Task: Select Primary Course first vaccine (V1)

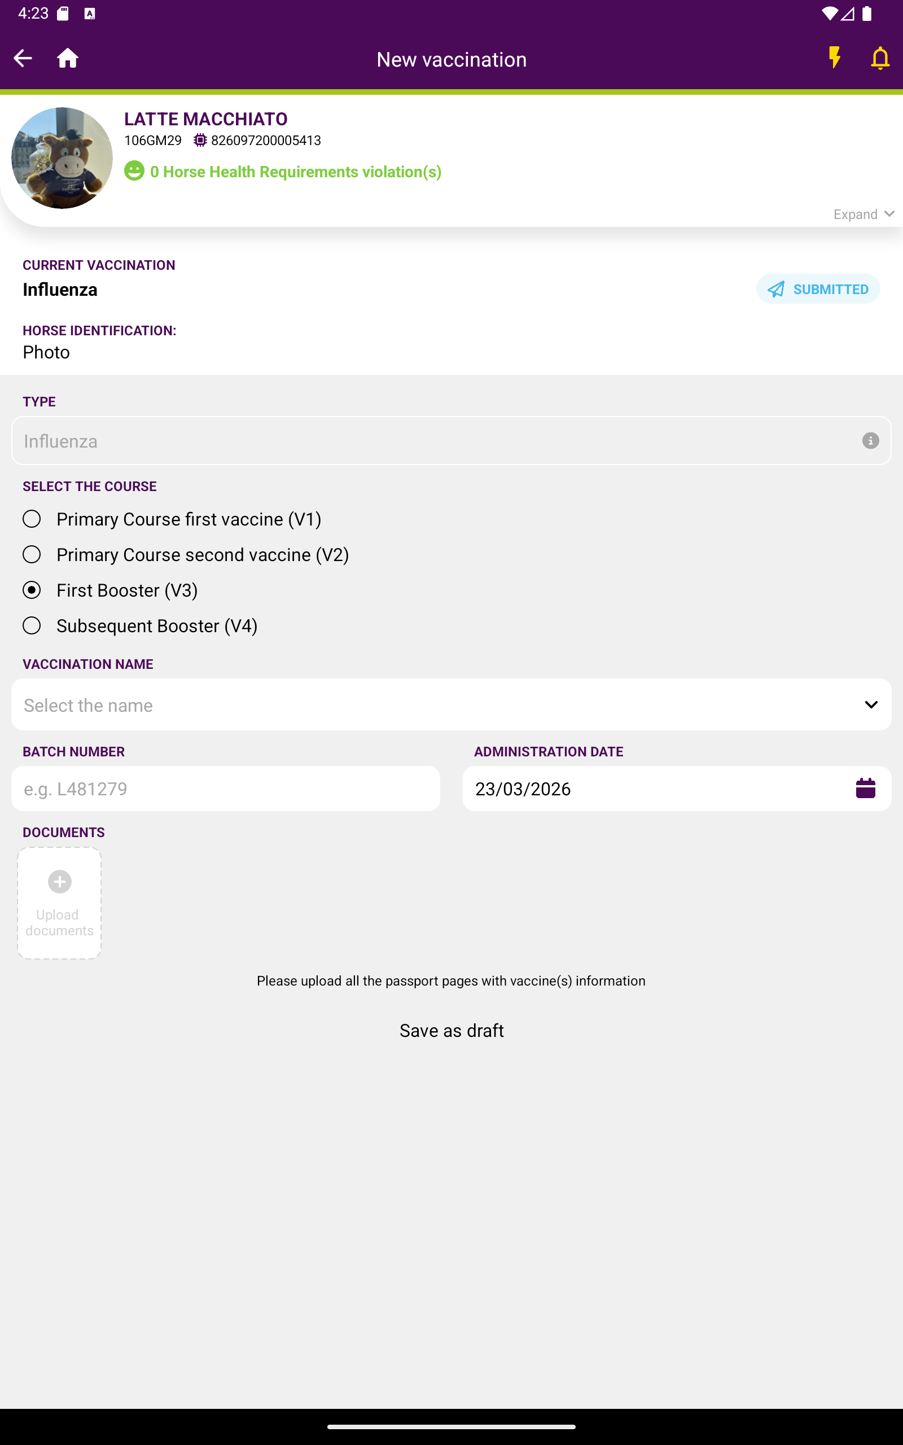Action: click(x=32, y=519)
